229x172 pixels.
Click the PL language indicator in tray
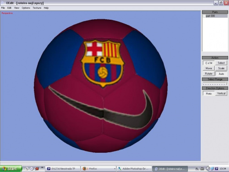[x=197, y=169]
